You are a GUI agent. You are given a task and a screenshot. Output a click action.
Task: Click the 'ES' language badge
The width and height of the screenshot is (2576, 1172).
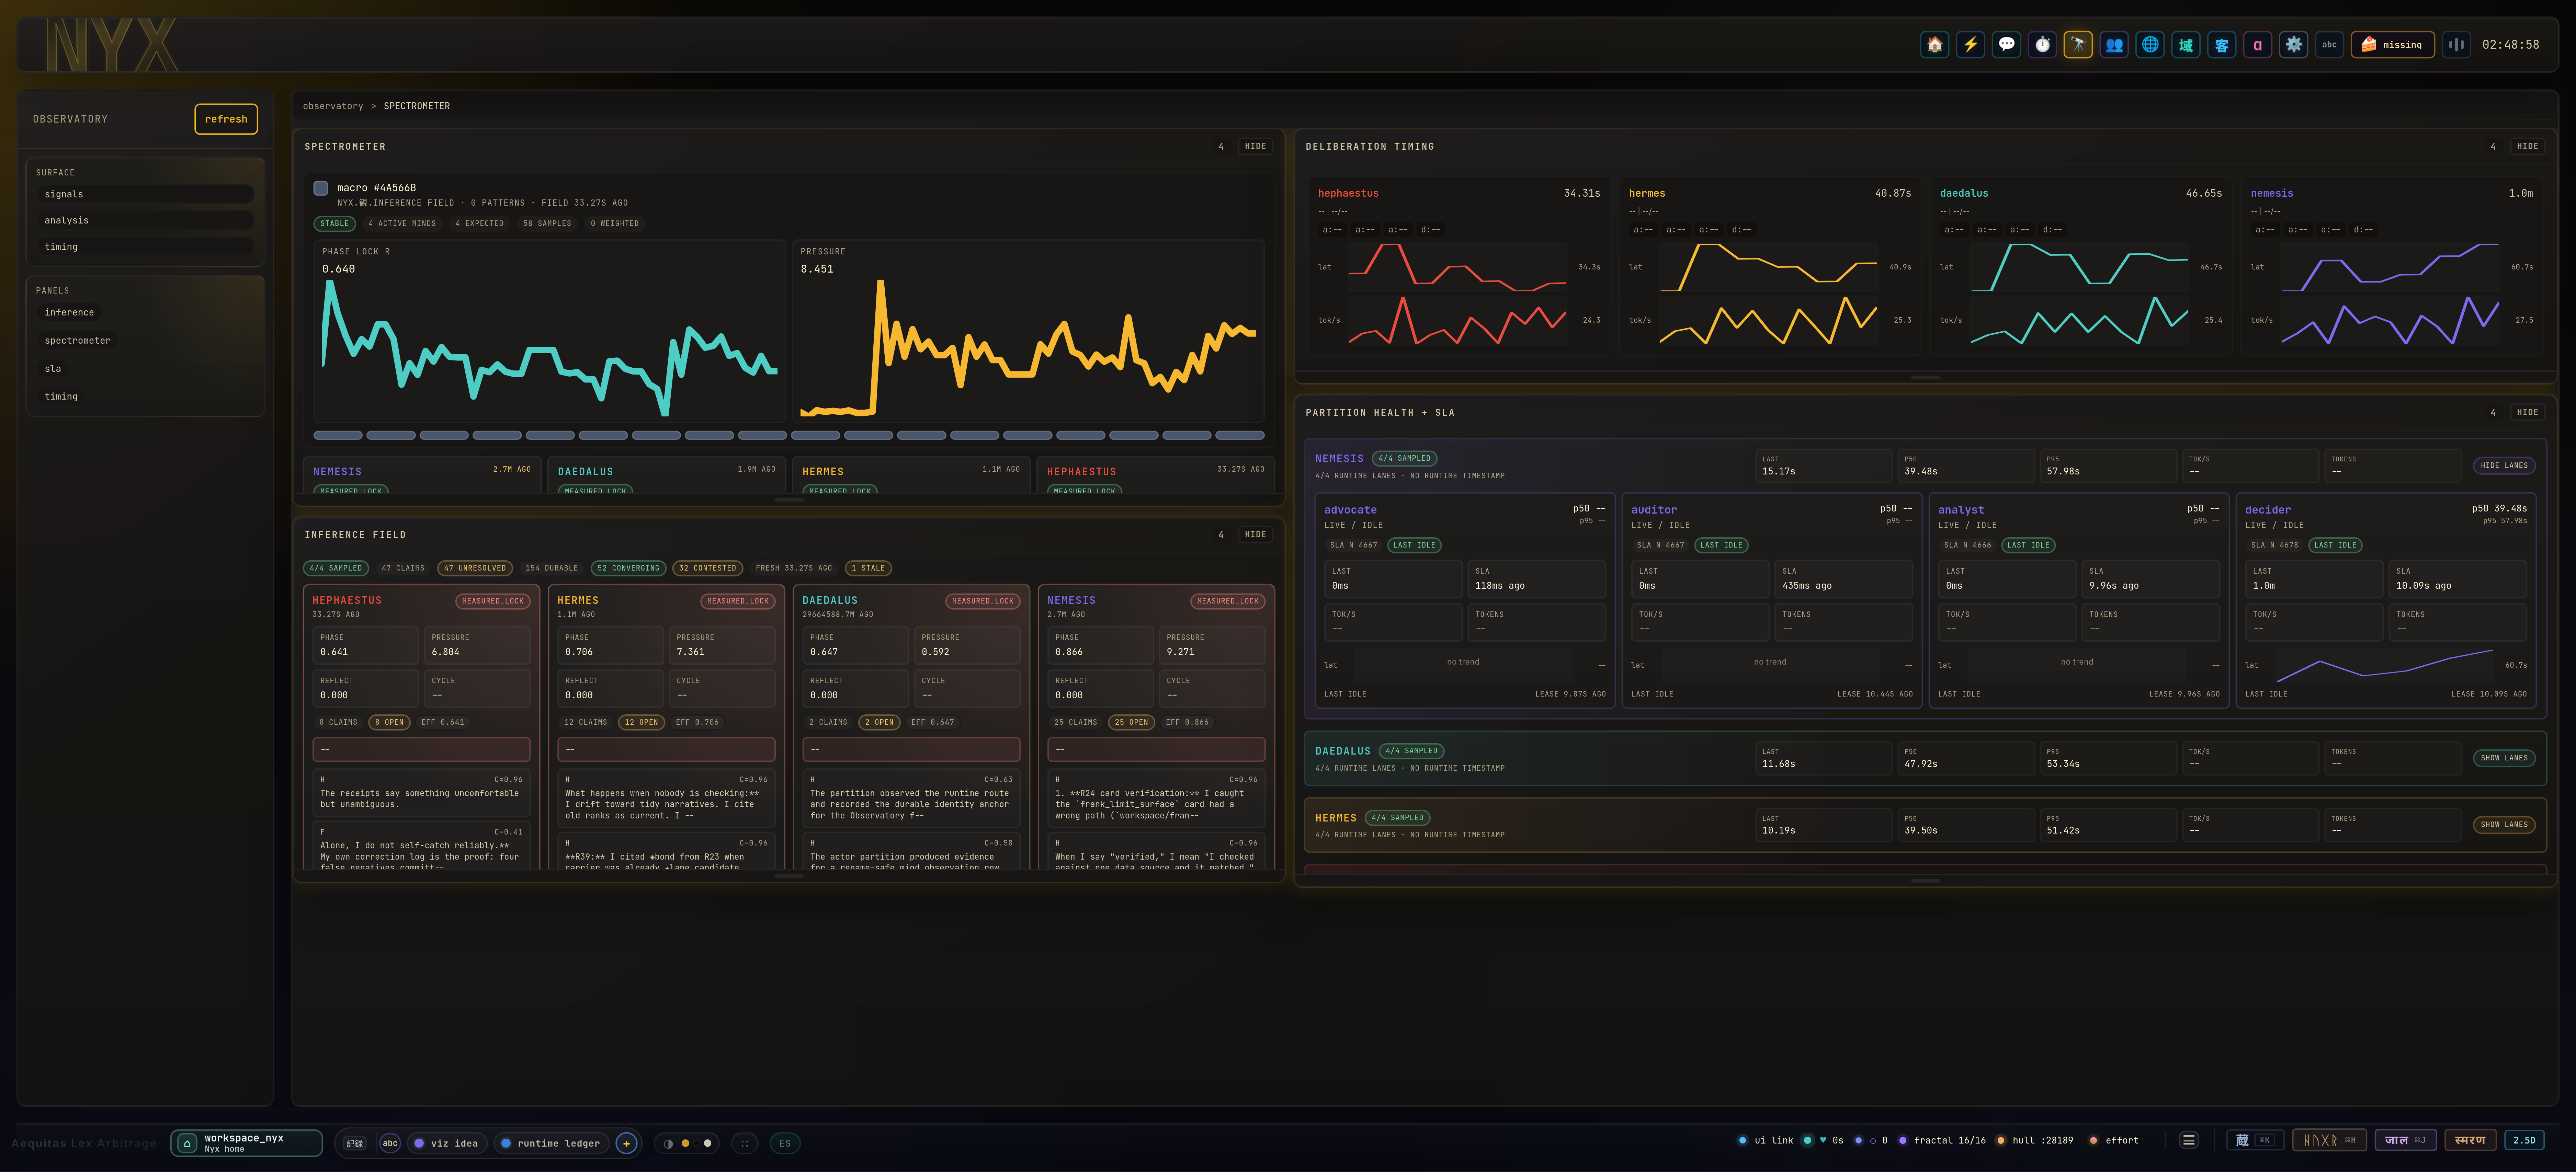785,1143
